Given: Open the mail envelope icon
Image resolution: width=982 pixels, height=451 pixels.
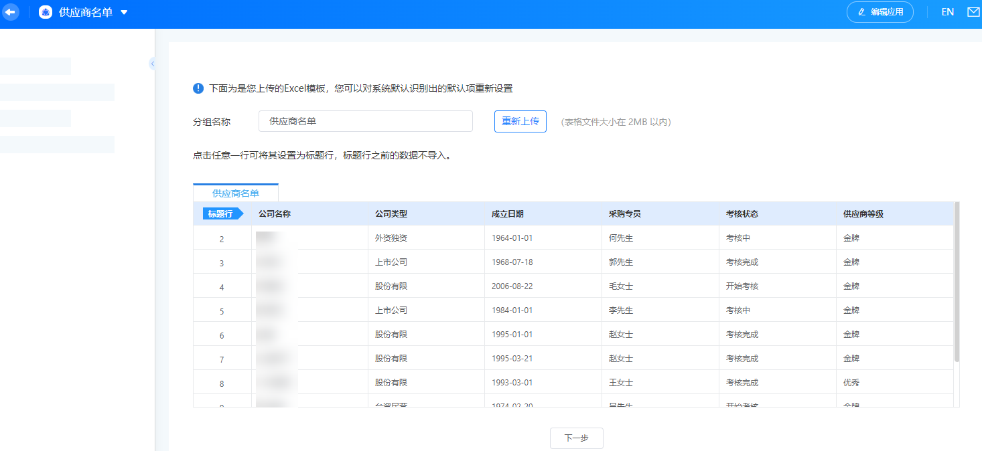Looking at the screenshot, I should [973, 12].
